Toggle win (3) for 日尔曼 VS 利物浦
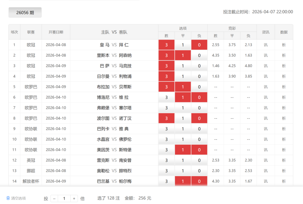The image size is (303, 204). click(166, 76)
